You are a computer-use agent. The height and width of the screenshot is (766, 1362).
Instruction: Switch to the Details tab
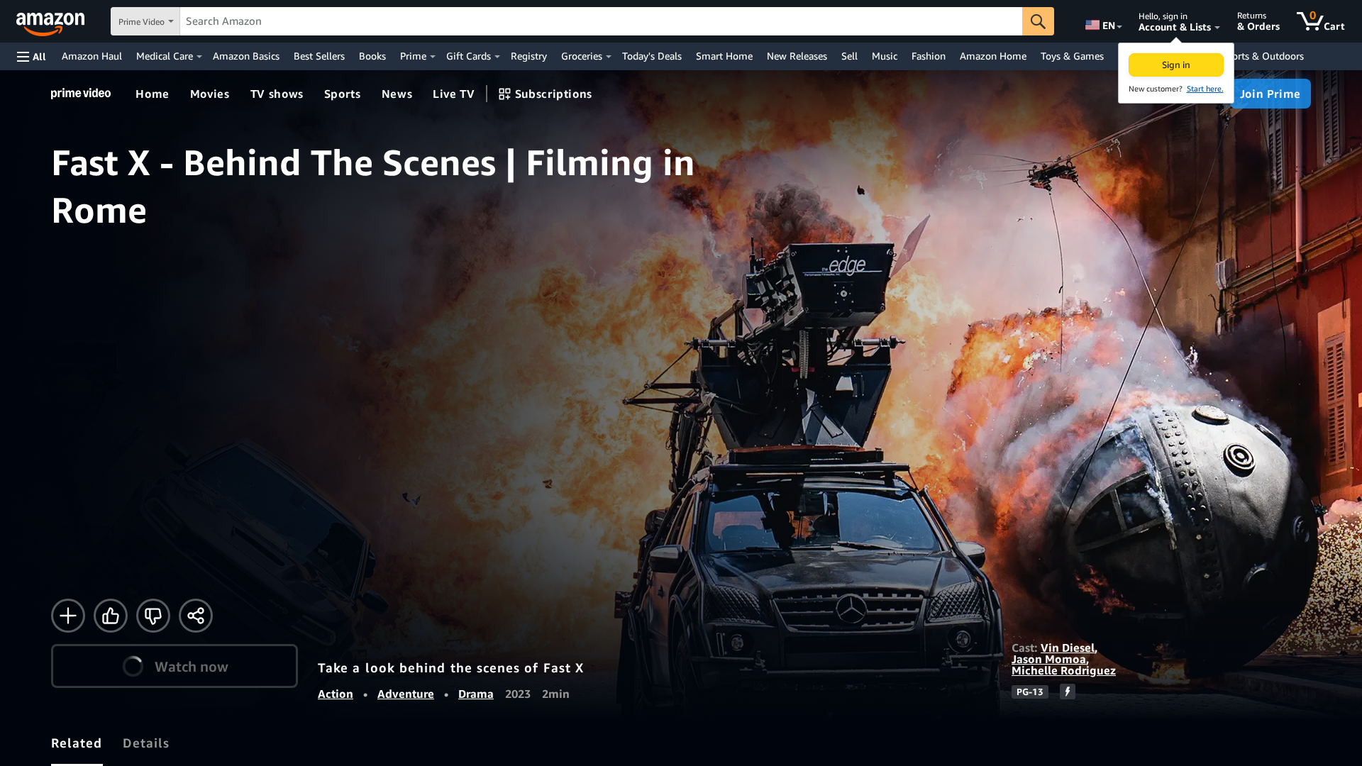[146, 743]
